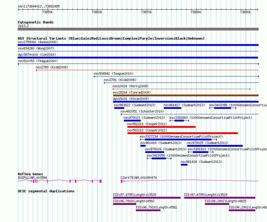Click the RefSeq Genes track title

tap(30, 174)
